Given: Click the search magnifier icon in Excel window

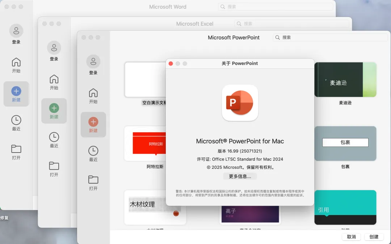Looking at the screenshot, I should point(239,23).
